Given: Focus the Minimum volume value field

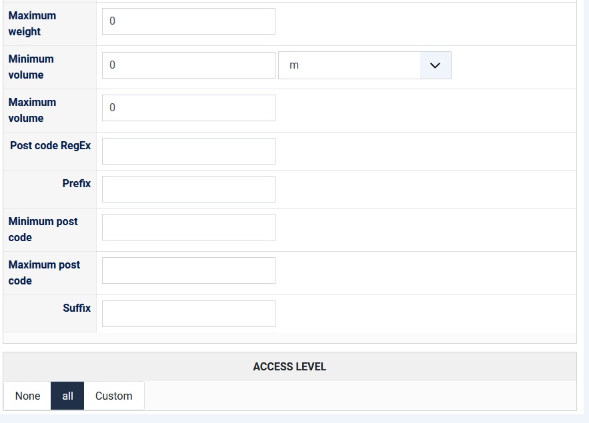Looking at the screenshot, I should coord(188,65).
